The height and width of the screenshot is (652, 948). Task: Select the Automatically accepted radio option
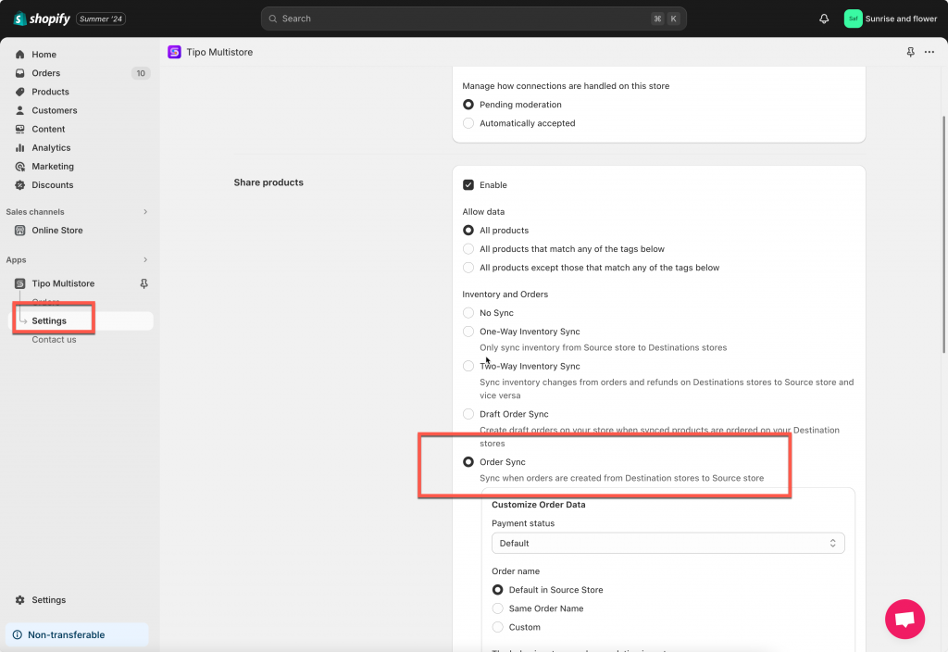pyautogui.click(x=468, y=123)
